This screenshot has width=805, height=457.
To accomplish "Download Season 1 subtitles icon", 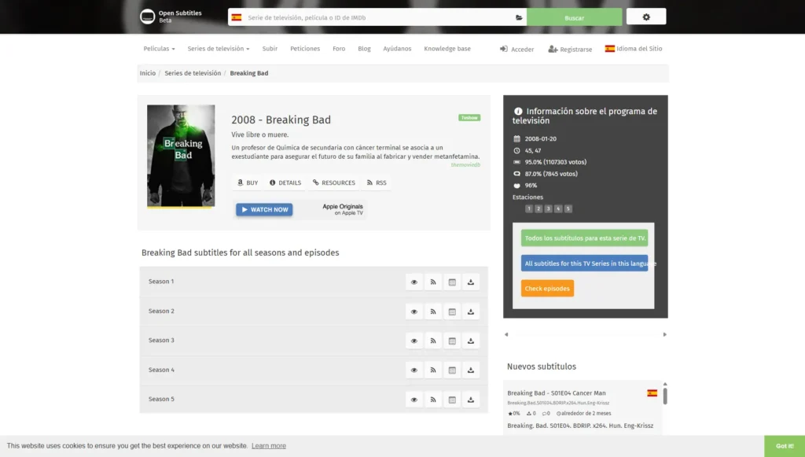I will [x=471, y=282].
